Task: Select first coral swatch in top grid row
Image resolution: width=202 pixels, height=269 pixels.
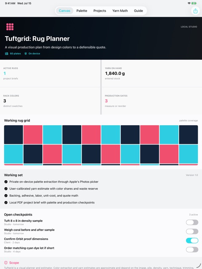Action: 33,134
